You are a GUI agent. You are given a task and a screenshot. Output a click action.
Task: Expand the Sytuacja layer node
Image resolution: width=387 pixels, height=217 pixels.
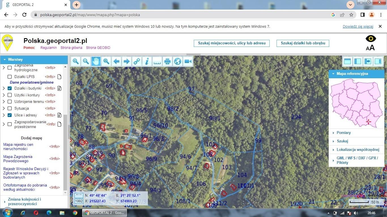[4, 108]
